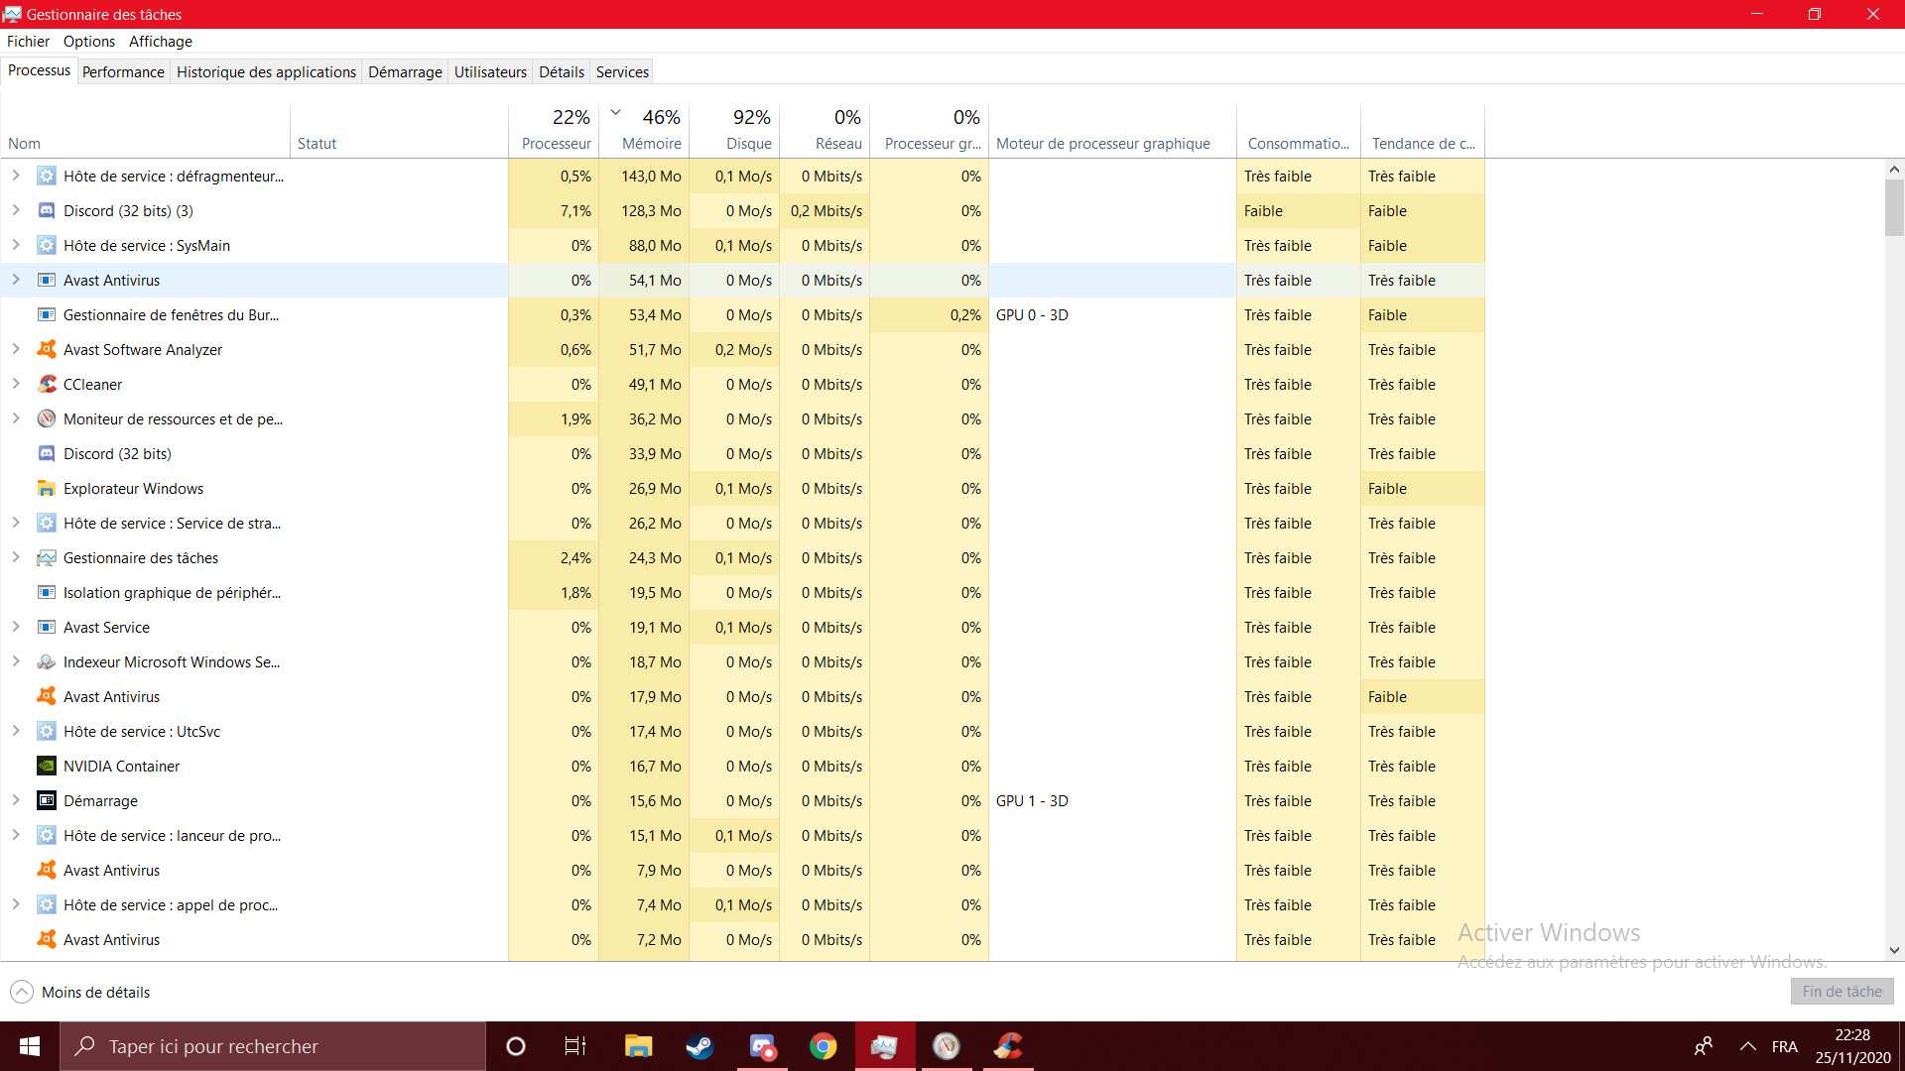Click the scrollbar down arrow in process list

pyautogui.click(x=1894, y=950)
